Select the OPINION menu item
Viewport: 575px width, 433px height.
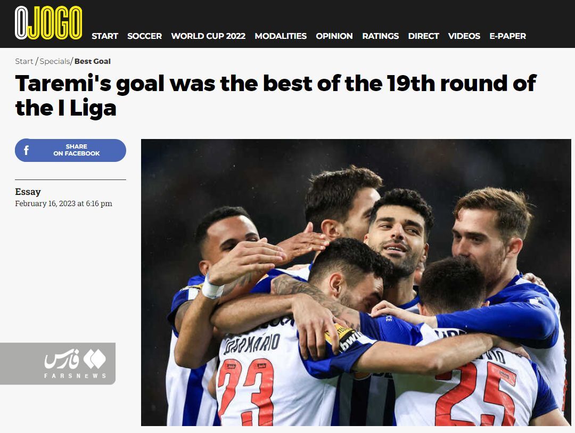click(334, 36)
